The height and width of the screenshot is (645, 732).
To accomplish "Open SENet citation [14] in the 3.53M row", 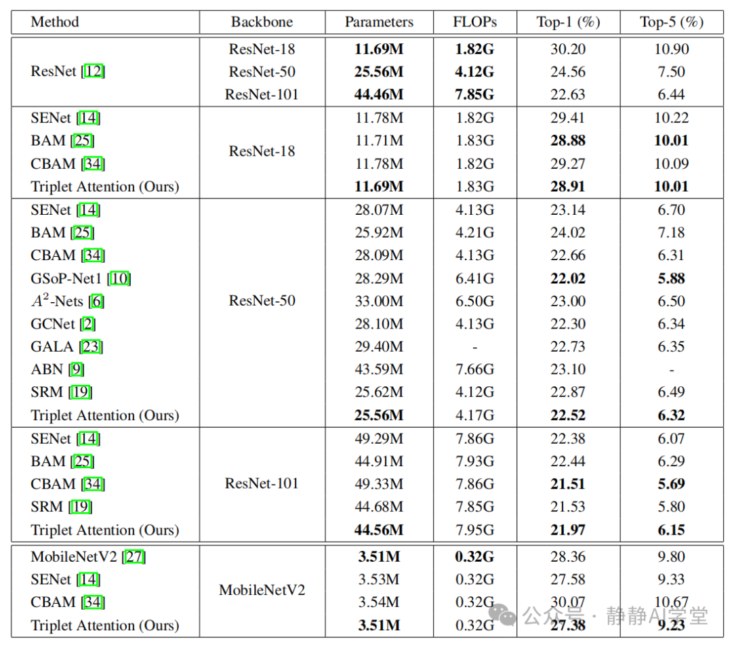I will tap(89, 580).
